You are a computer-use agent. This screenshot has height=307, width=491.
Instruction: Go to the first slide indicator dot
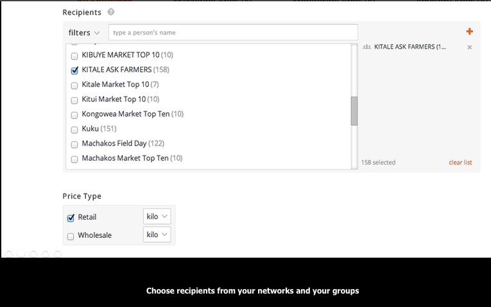coord(9,254)
